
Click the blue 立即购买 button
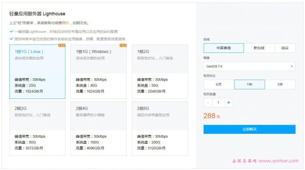pos(250,129)
